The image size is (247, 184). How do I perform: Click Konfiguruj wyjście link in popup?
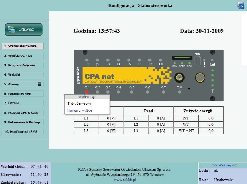click(80, 111)
